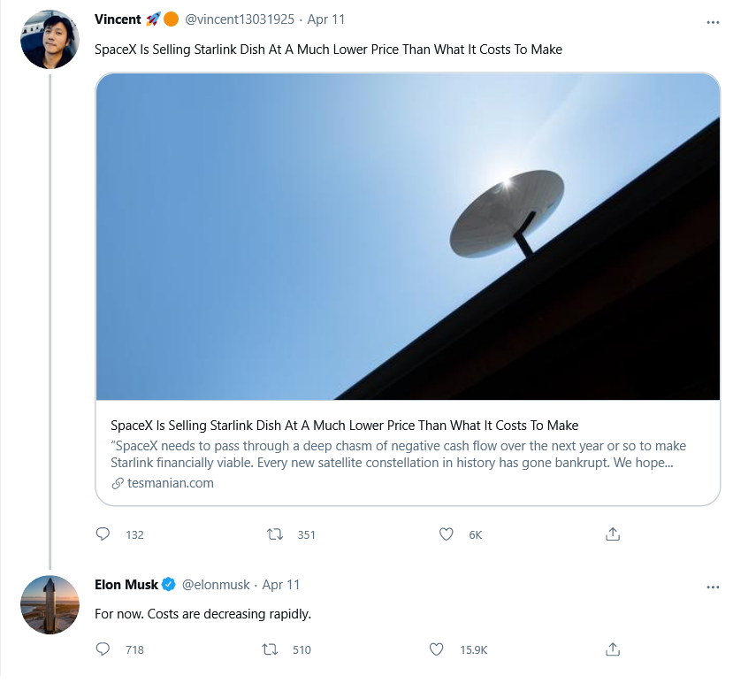Image resolution: width=756 pixels, height=691 pixels.
Task: Open reply box on Elon Musk's tweet
Action: click(x=103, y=649)
